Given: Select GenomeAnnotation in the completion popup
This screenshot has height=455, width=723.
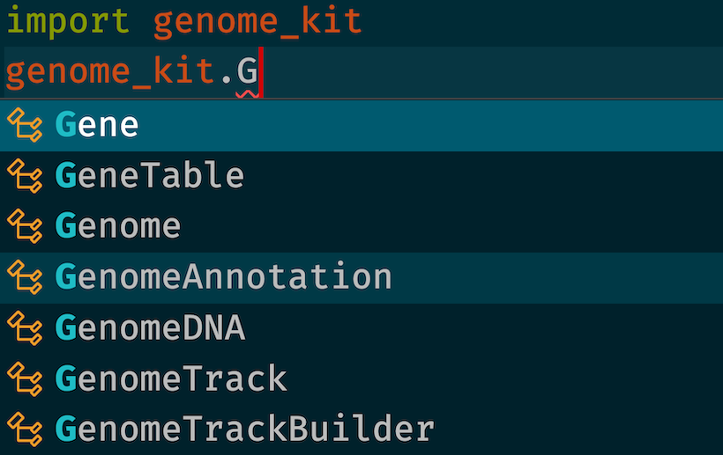Looking at the screenshot, I should [x=361, y=278].
